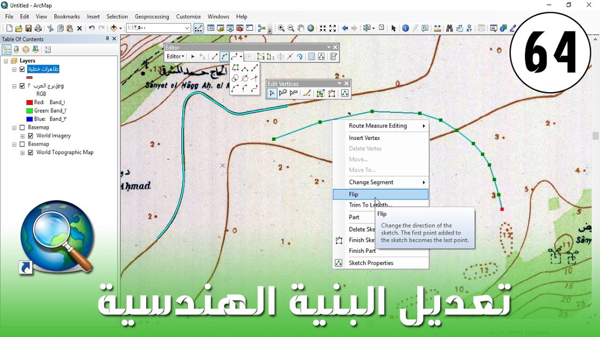
Task: Open the Catalog window icon
Action: [x=220, y=28]
